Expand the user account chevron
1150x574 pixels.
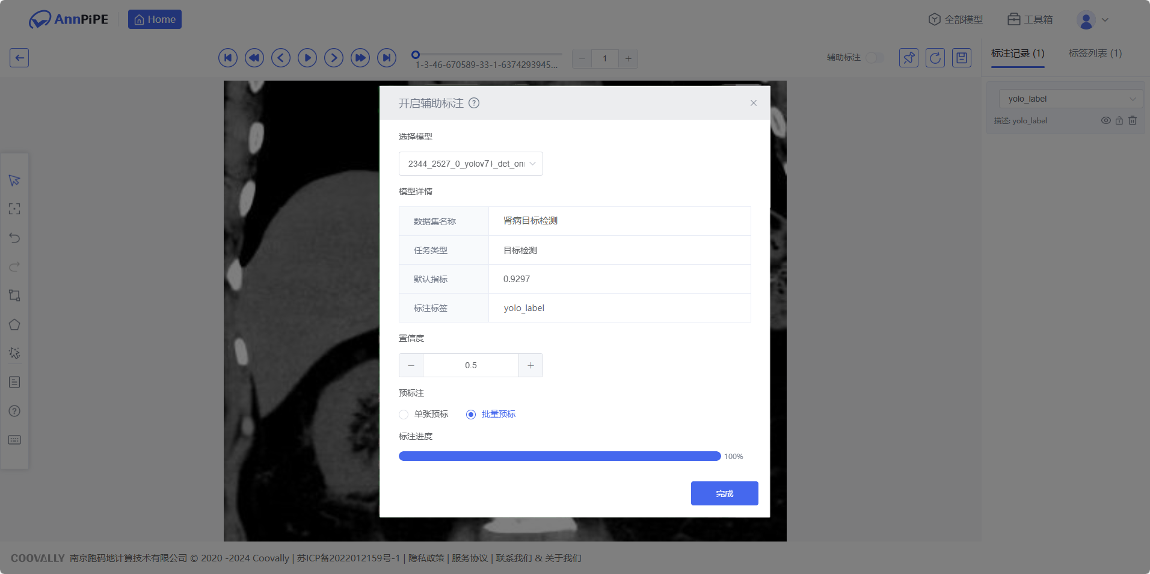click(1105, 20)
